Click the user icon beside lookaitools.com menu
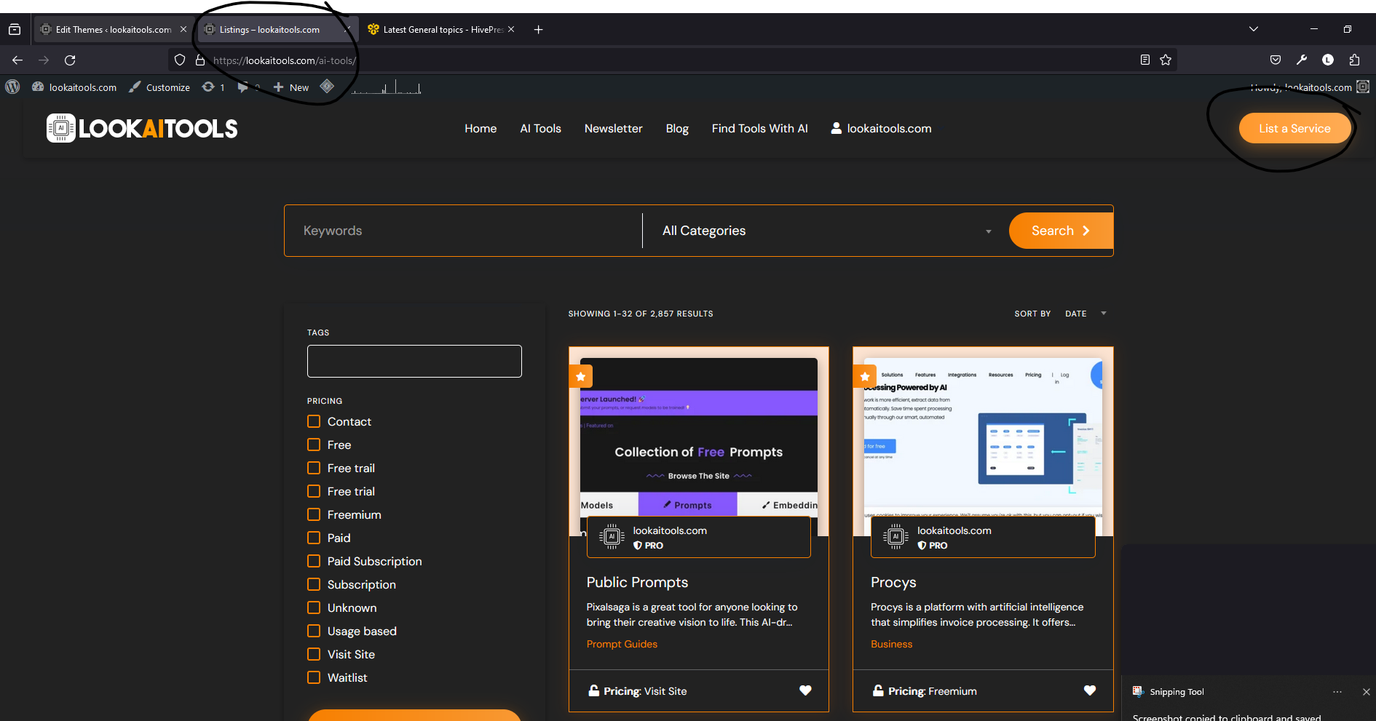Viewport: 1376px width, 721px height. coord(837,128)
